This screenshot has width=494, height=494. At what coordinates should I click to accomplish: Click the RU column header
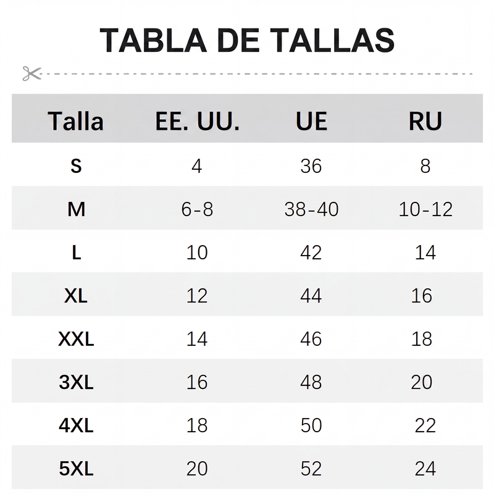[425, 121]
